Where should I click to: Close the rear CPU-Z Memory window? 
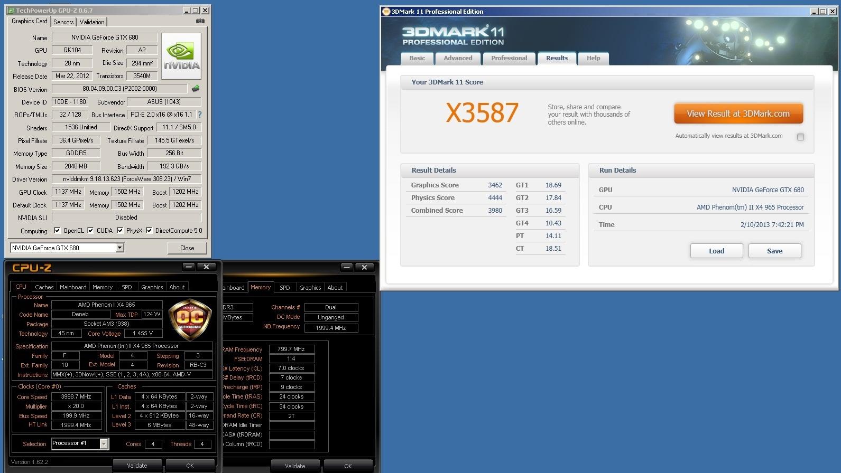pyautogui.click(x=364, y=268)
